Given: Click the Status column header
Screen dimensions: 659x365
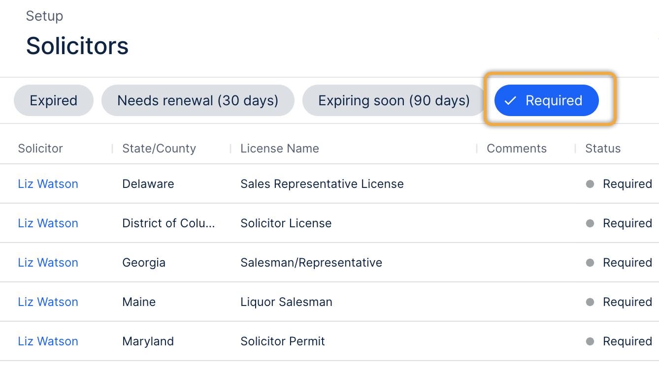Looking at the screenshot, I should [x=602, y=149].
